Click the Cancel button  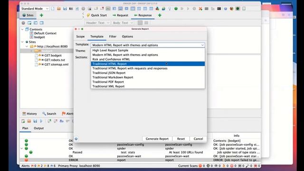(x=198, y=139)
